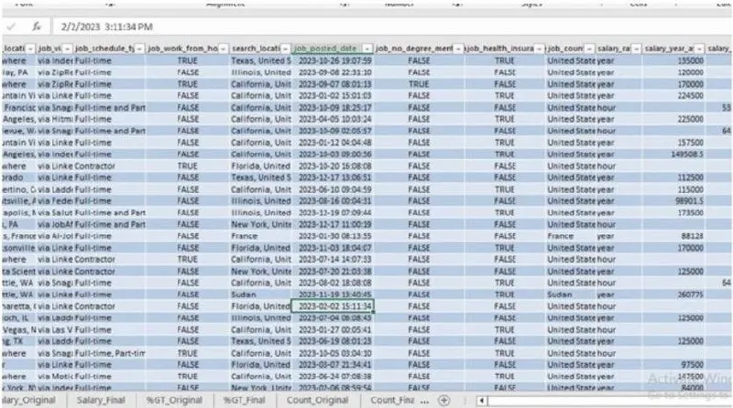Select cell with date 2023-12-17 13:06:51
The image size is (733, 408).
pos(333,177)
